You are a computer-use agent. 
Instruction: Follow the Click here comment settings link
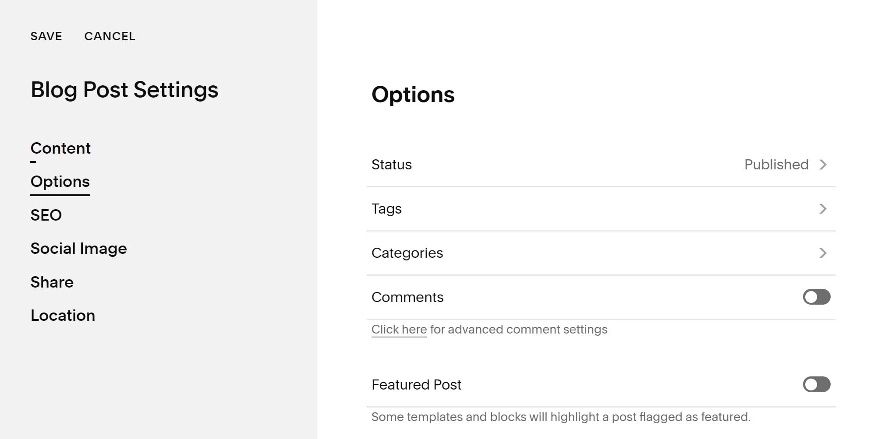tap(399, 329)
